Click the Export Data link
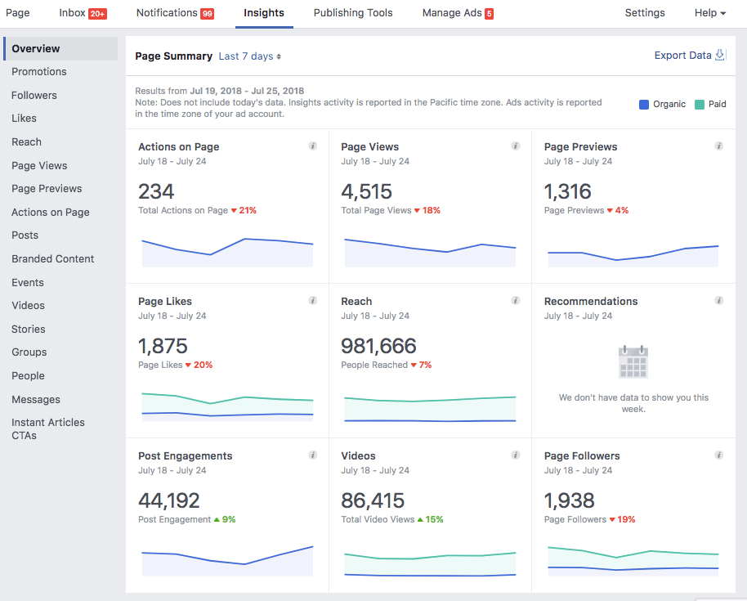747x601 pixels. pos(682,54)
